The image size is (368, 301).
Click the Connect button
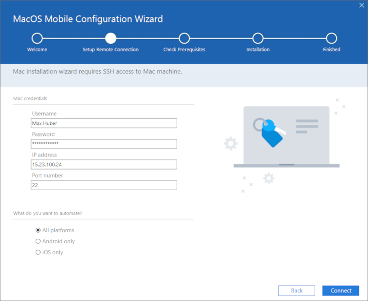point(341,290)
